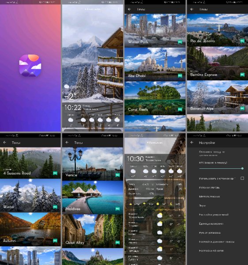Tap the PRO badge on Abu Dhabi theme
This screenshot has width=248, height=265.
tap(180, 76)
